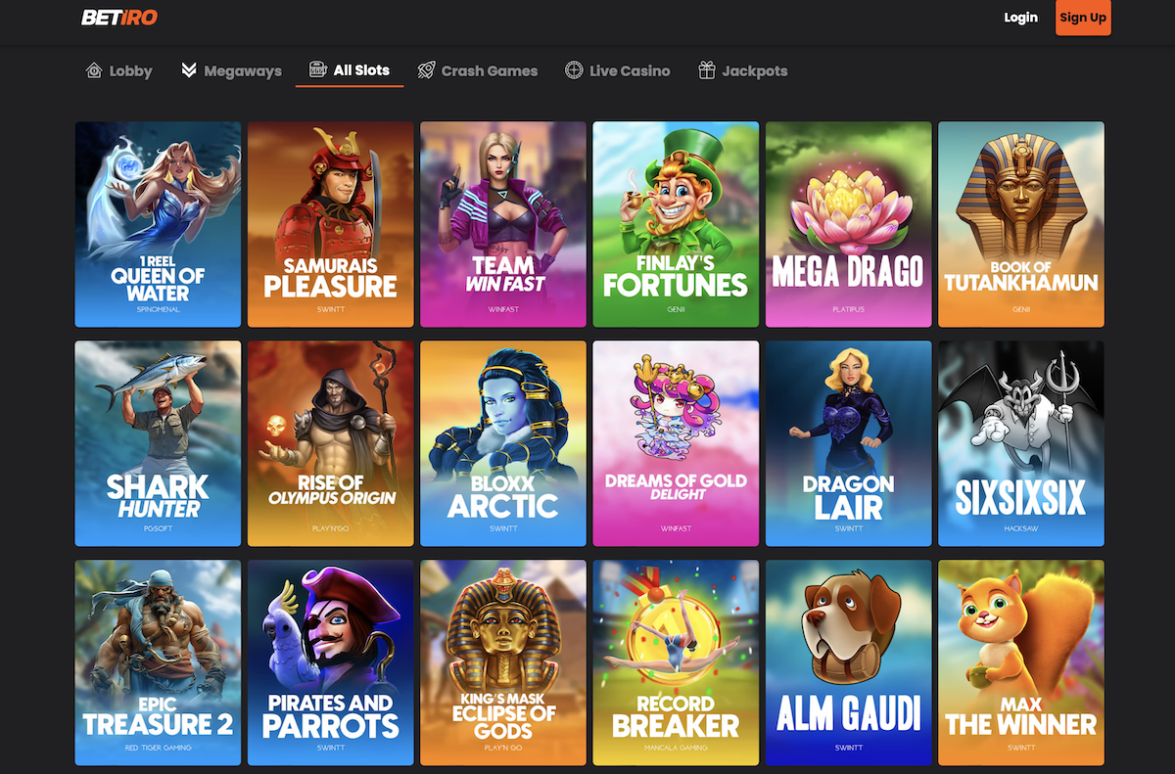Play the SixSixSix game by Hacksaw
The height and width of the screenshot is (774, 1175).
point(1020,443)
